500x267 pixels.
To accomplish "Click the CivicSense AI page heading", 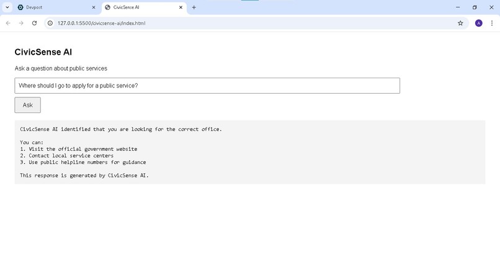I will [x=43, y=52].
